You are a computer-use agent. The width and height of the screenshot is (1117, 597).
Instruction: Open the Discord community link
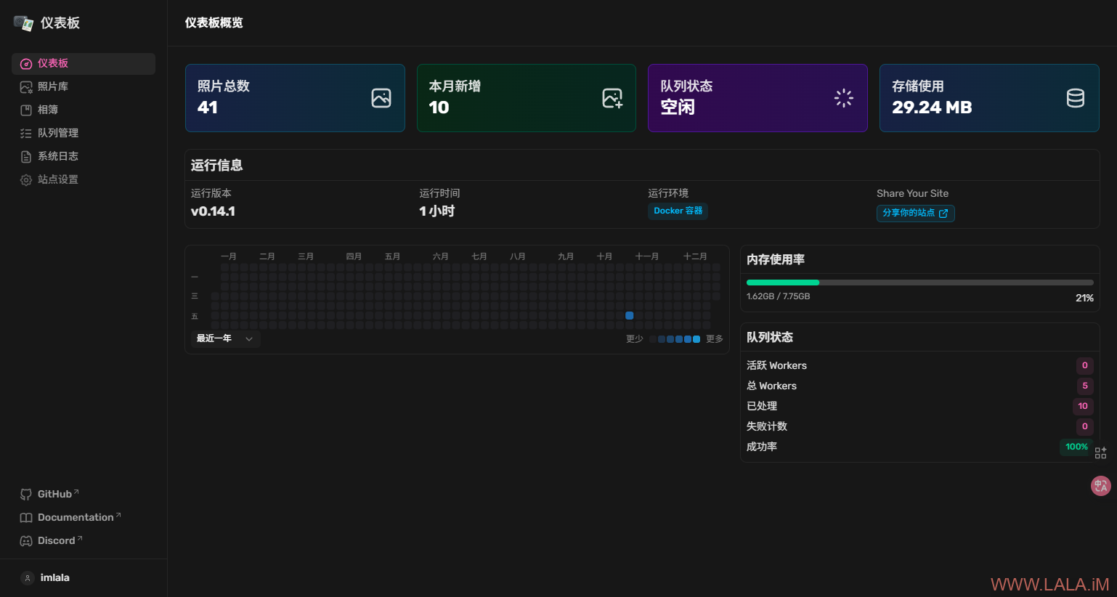coord(56,540)
